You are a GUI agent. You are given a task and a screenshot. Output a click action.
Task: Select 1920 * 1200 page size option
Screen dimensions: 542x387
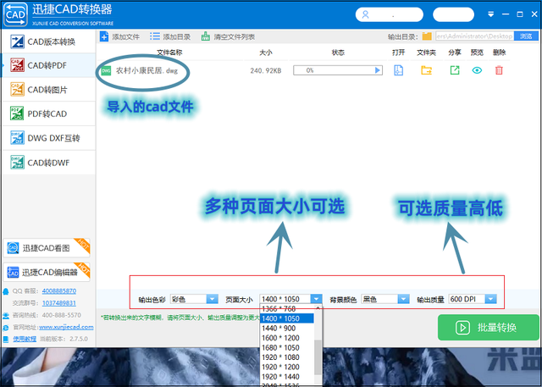pos(287,367)
